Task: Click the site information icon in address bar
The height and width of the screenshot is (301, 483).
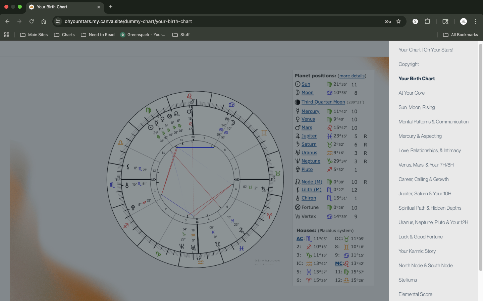Action: click(x=58, y=21)
